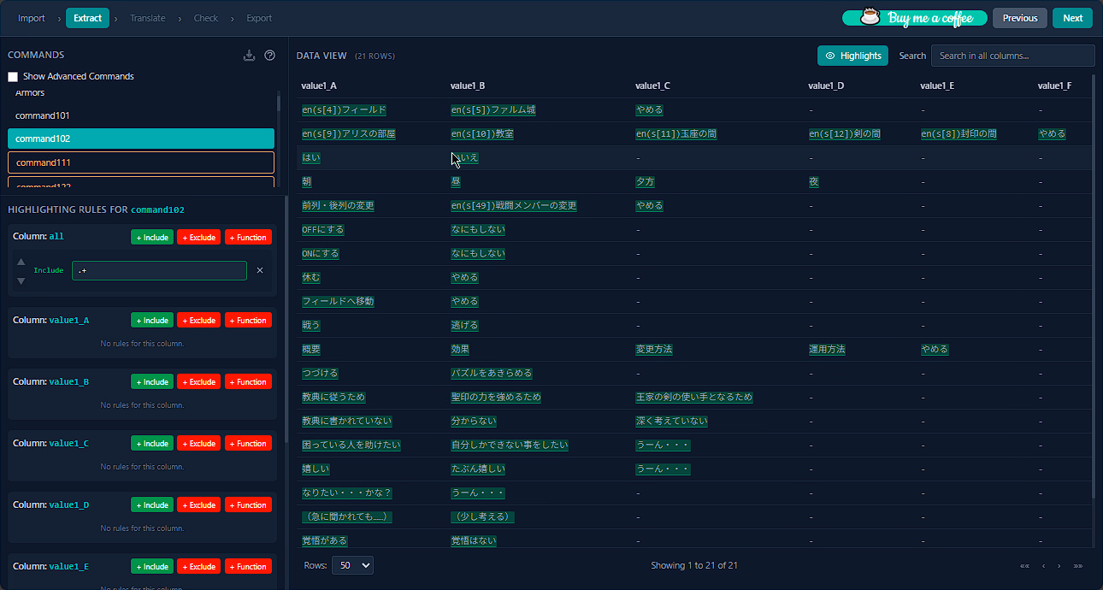This screenshot has width=1103, height=590.
Task: Open the Rows per page dropdown
Action: coord(352,565)
